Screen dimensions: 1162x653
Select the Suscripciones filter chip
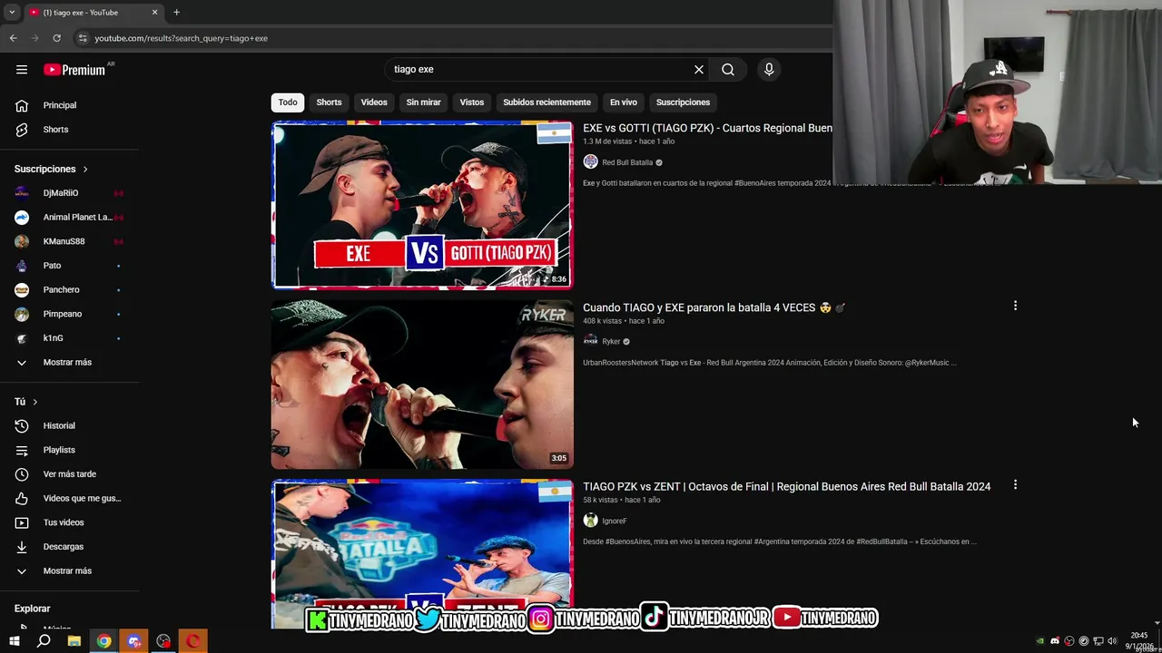click(x=683, y=102)
